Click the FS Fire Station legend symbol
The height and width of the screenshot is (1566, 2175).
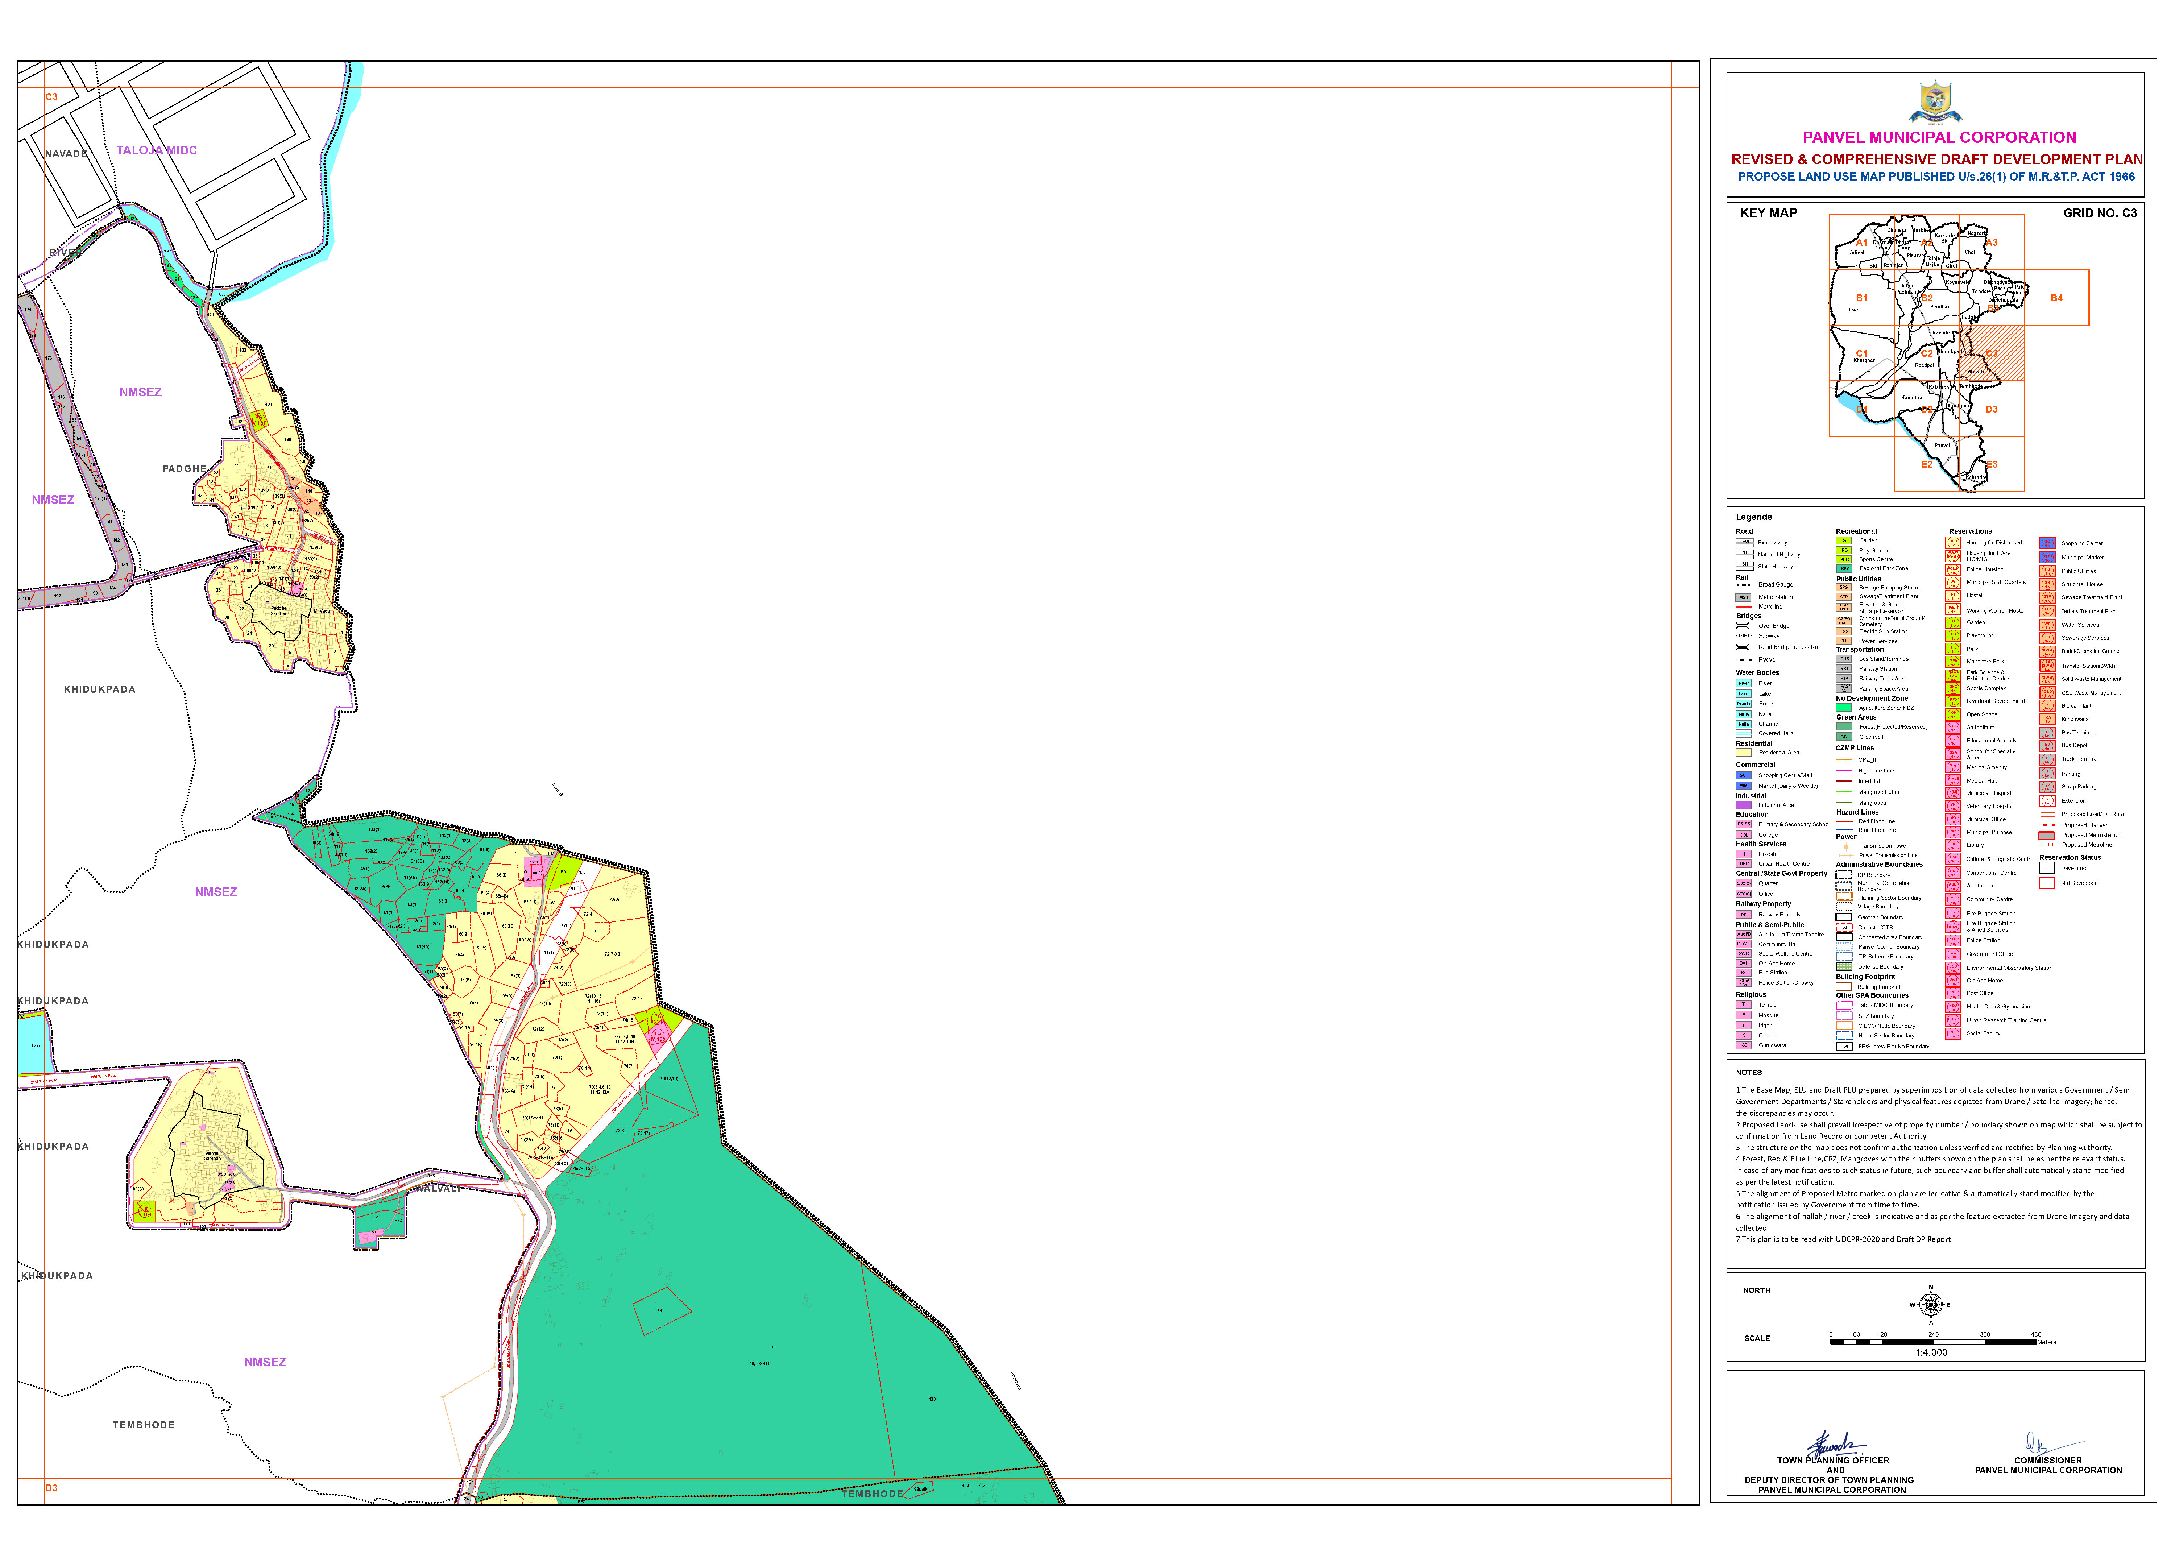[x=1744, y=972]
